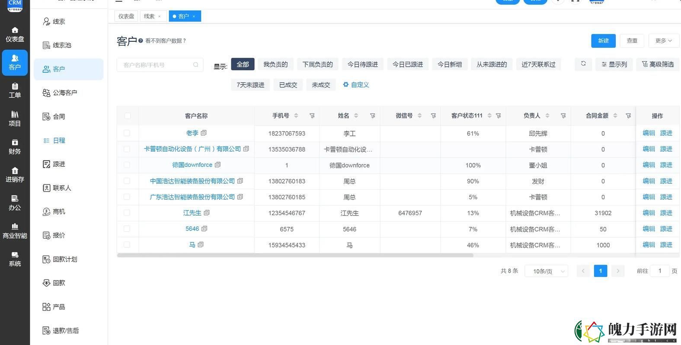
Task: Check the row checkbox for 江先生
Action: tap(127, 213)
